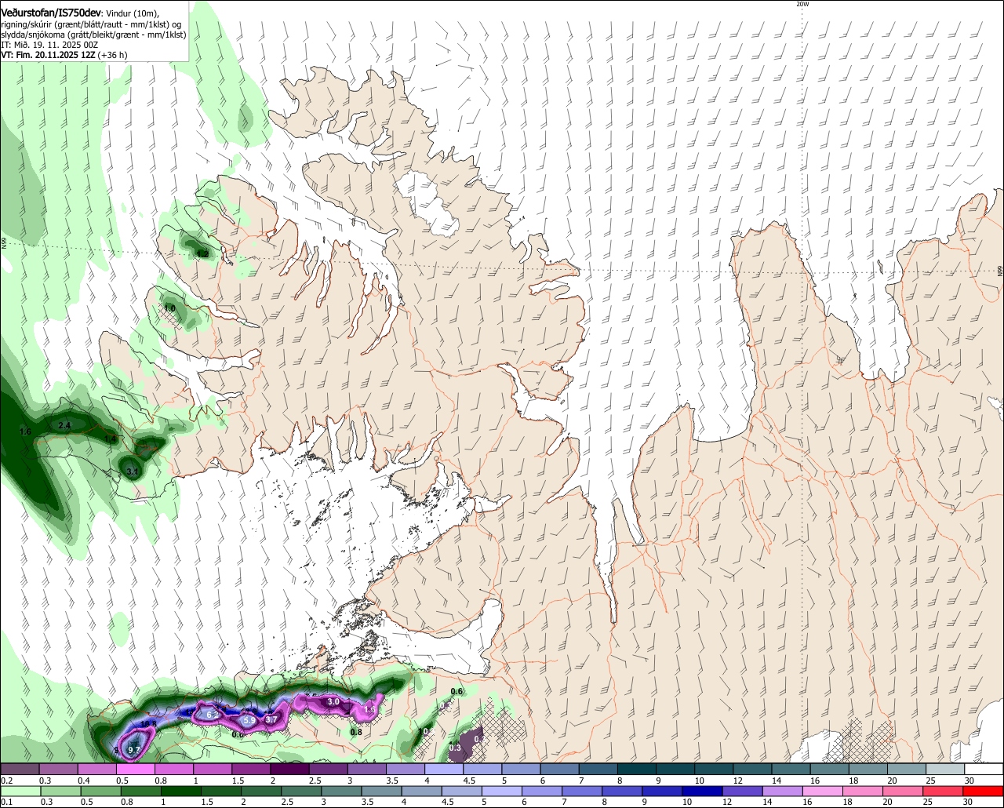Click the 3.7 value in the snow band

pos(271,719)
